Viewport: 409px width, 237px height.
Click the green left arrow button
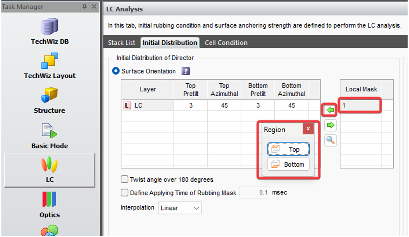pyautogui.click(x=330, y=110)
